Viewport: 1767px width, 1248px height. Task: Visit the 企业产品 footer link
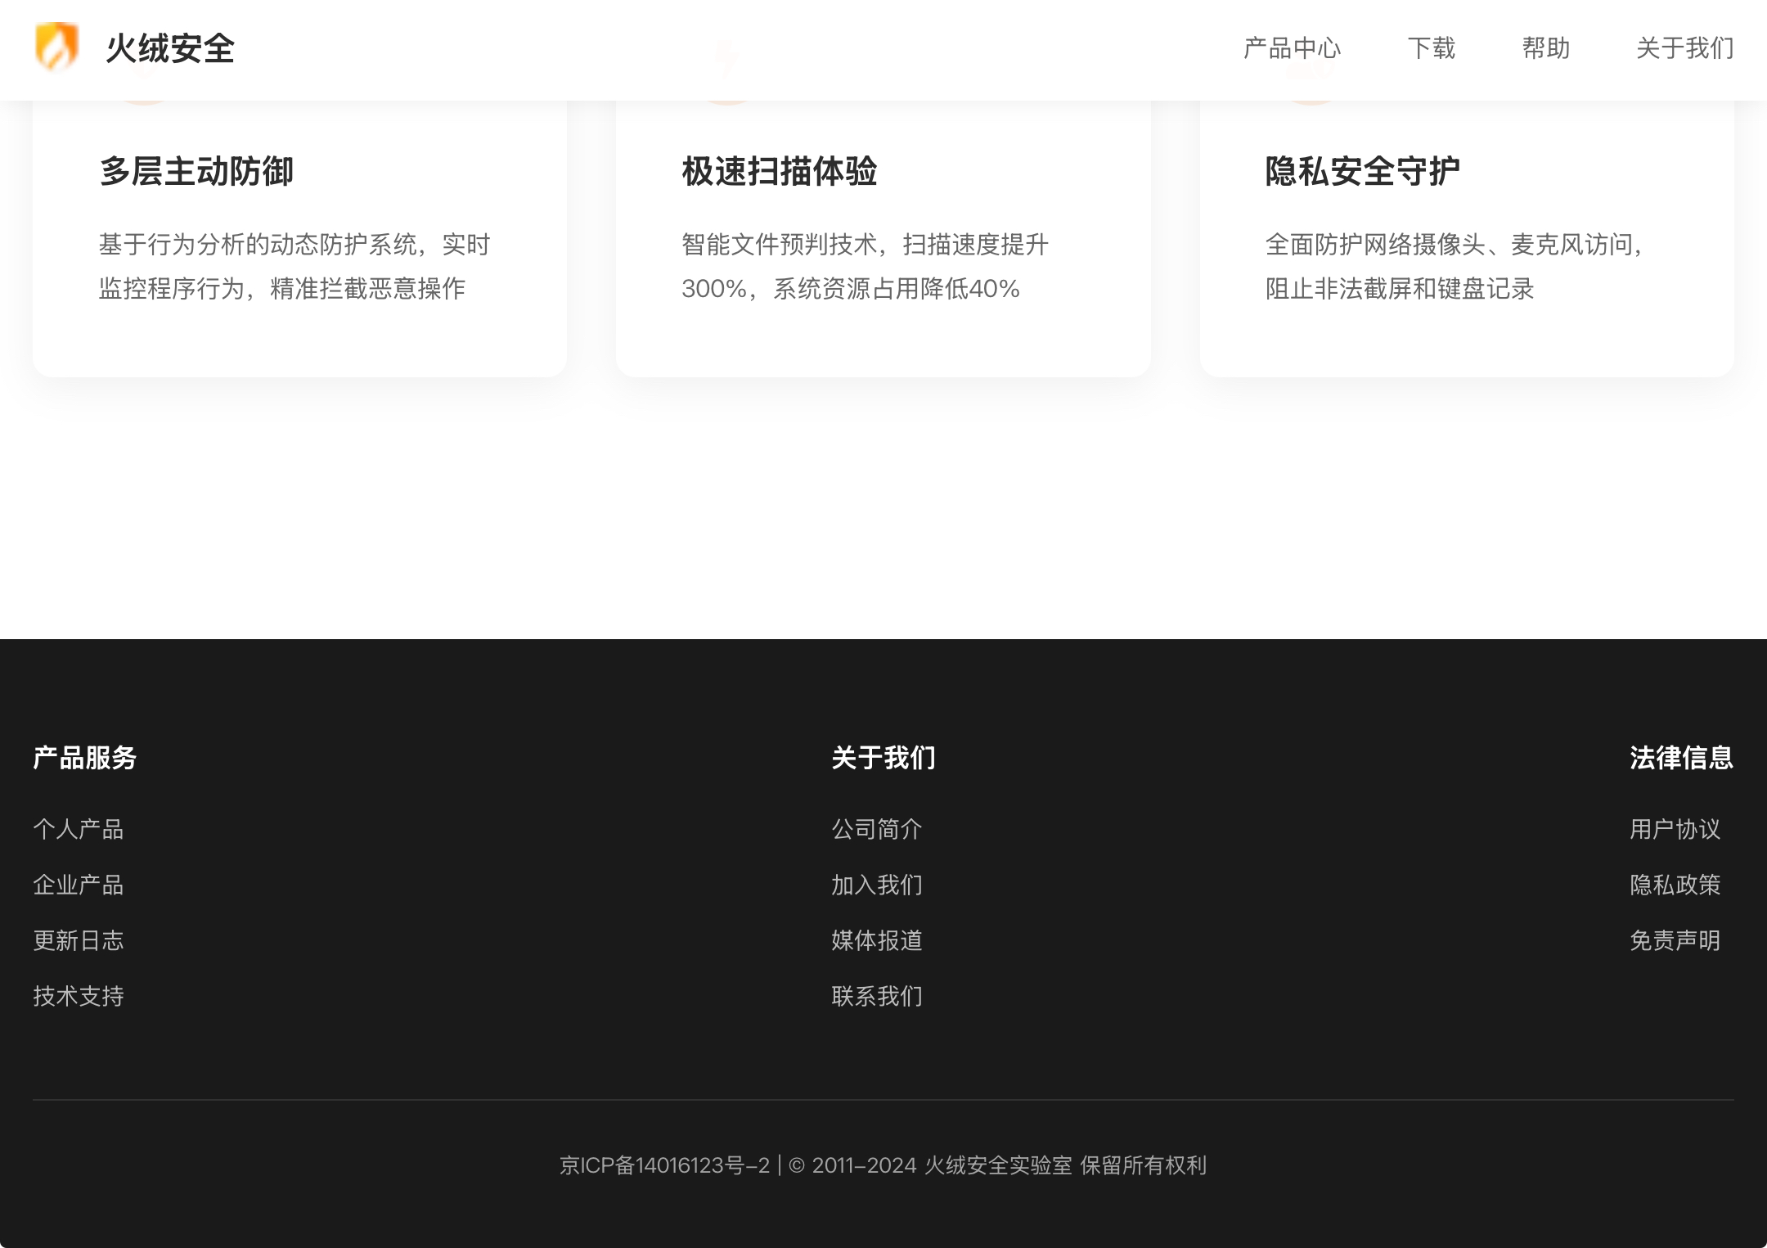(x=79, y=885)
